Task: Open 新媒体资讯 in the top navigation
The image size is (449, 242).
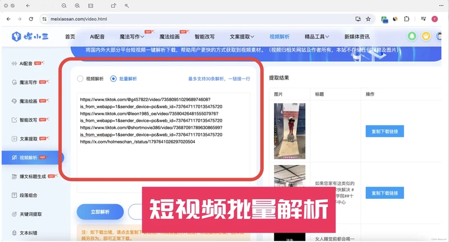Action: (356, 37)
